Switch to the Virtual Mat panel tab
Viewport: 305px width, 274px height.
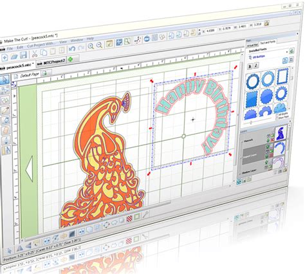tap(252, 45)
